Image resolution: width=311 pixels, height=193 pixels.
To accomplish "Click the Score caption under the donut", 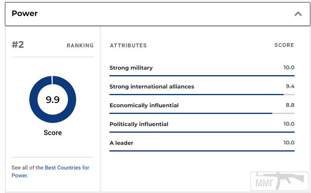I will point(53,133).
